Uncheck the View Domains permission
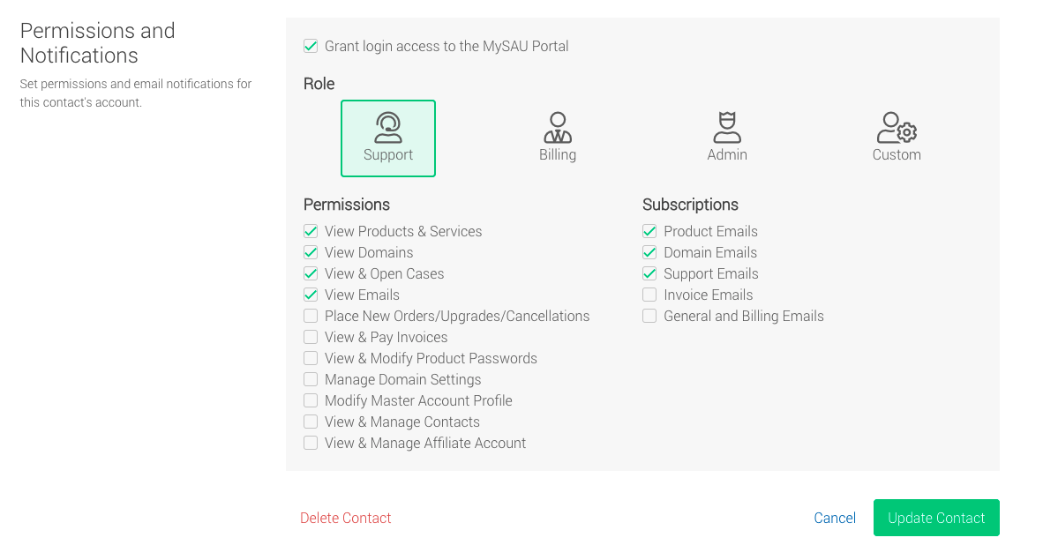 click(311, 252)
